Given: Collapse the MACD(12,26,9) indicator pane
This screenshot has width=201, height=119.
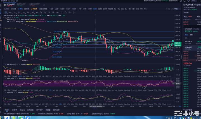Looking at the screenshot, I should (x=5, y=65).
